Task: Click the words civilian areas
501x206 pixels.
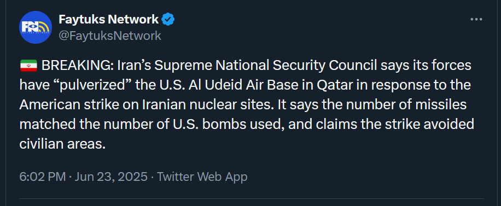Action: tap(62, 144)
